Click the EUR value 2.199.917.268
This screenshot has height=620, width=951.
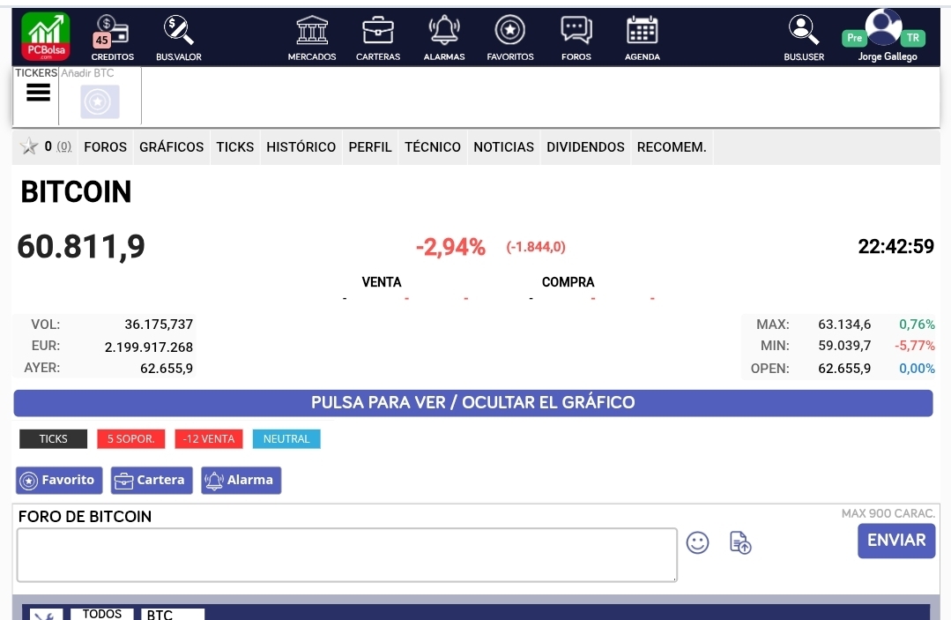(x=149, y=347)
